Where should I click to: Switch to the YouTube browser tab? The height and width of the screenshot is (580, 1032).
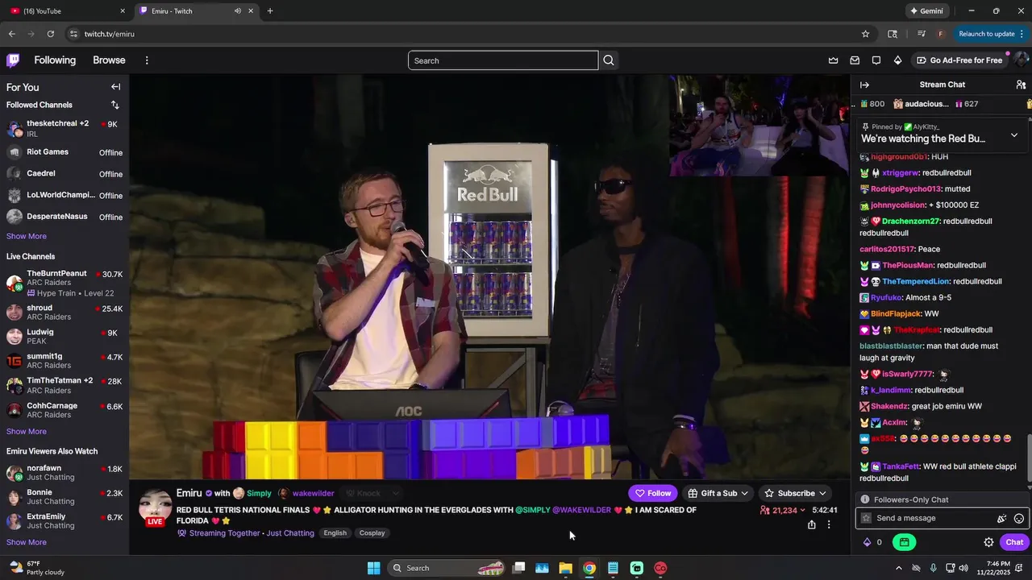(67, 11)
